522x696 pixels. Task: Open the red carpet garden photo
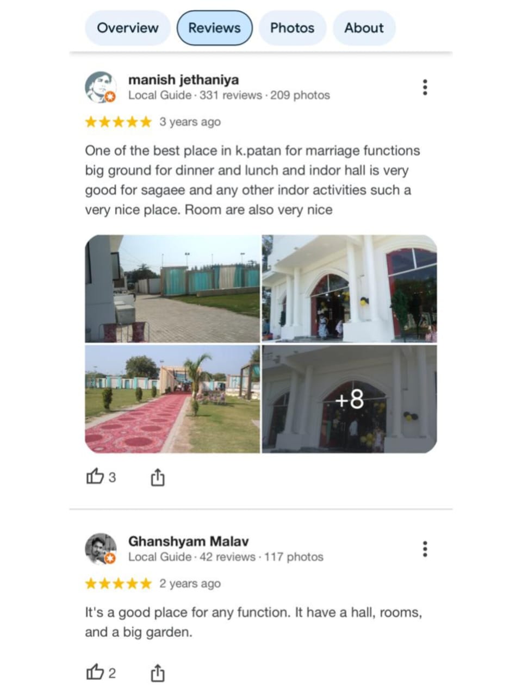[x=172, y=399]
